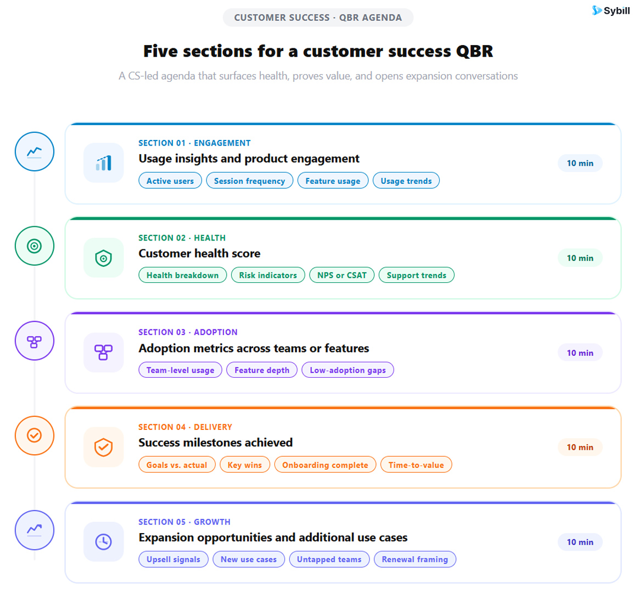The height and width of the screenshot is (593, 640).
Task: Click the 'A CS-led agenda that surfaces health' subtitle
Action: pyautogui.click(x=318, y=76)
